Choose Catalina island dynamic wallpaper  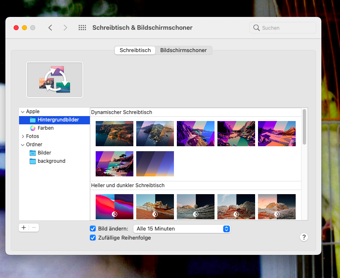click(x=155, y=133)
